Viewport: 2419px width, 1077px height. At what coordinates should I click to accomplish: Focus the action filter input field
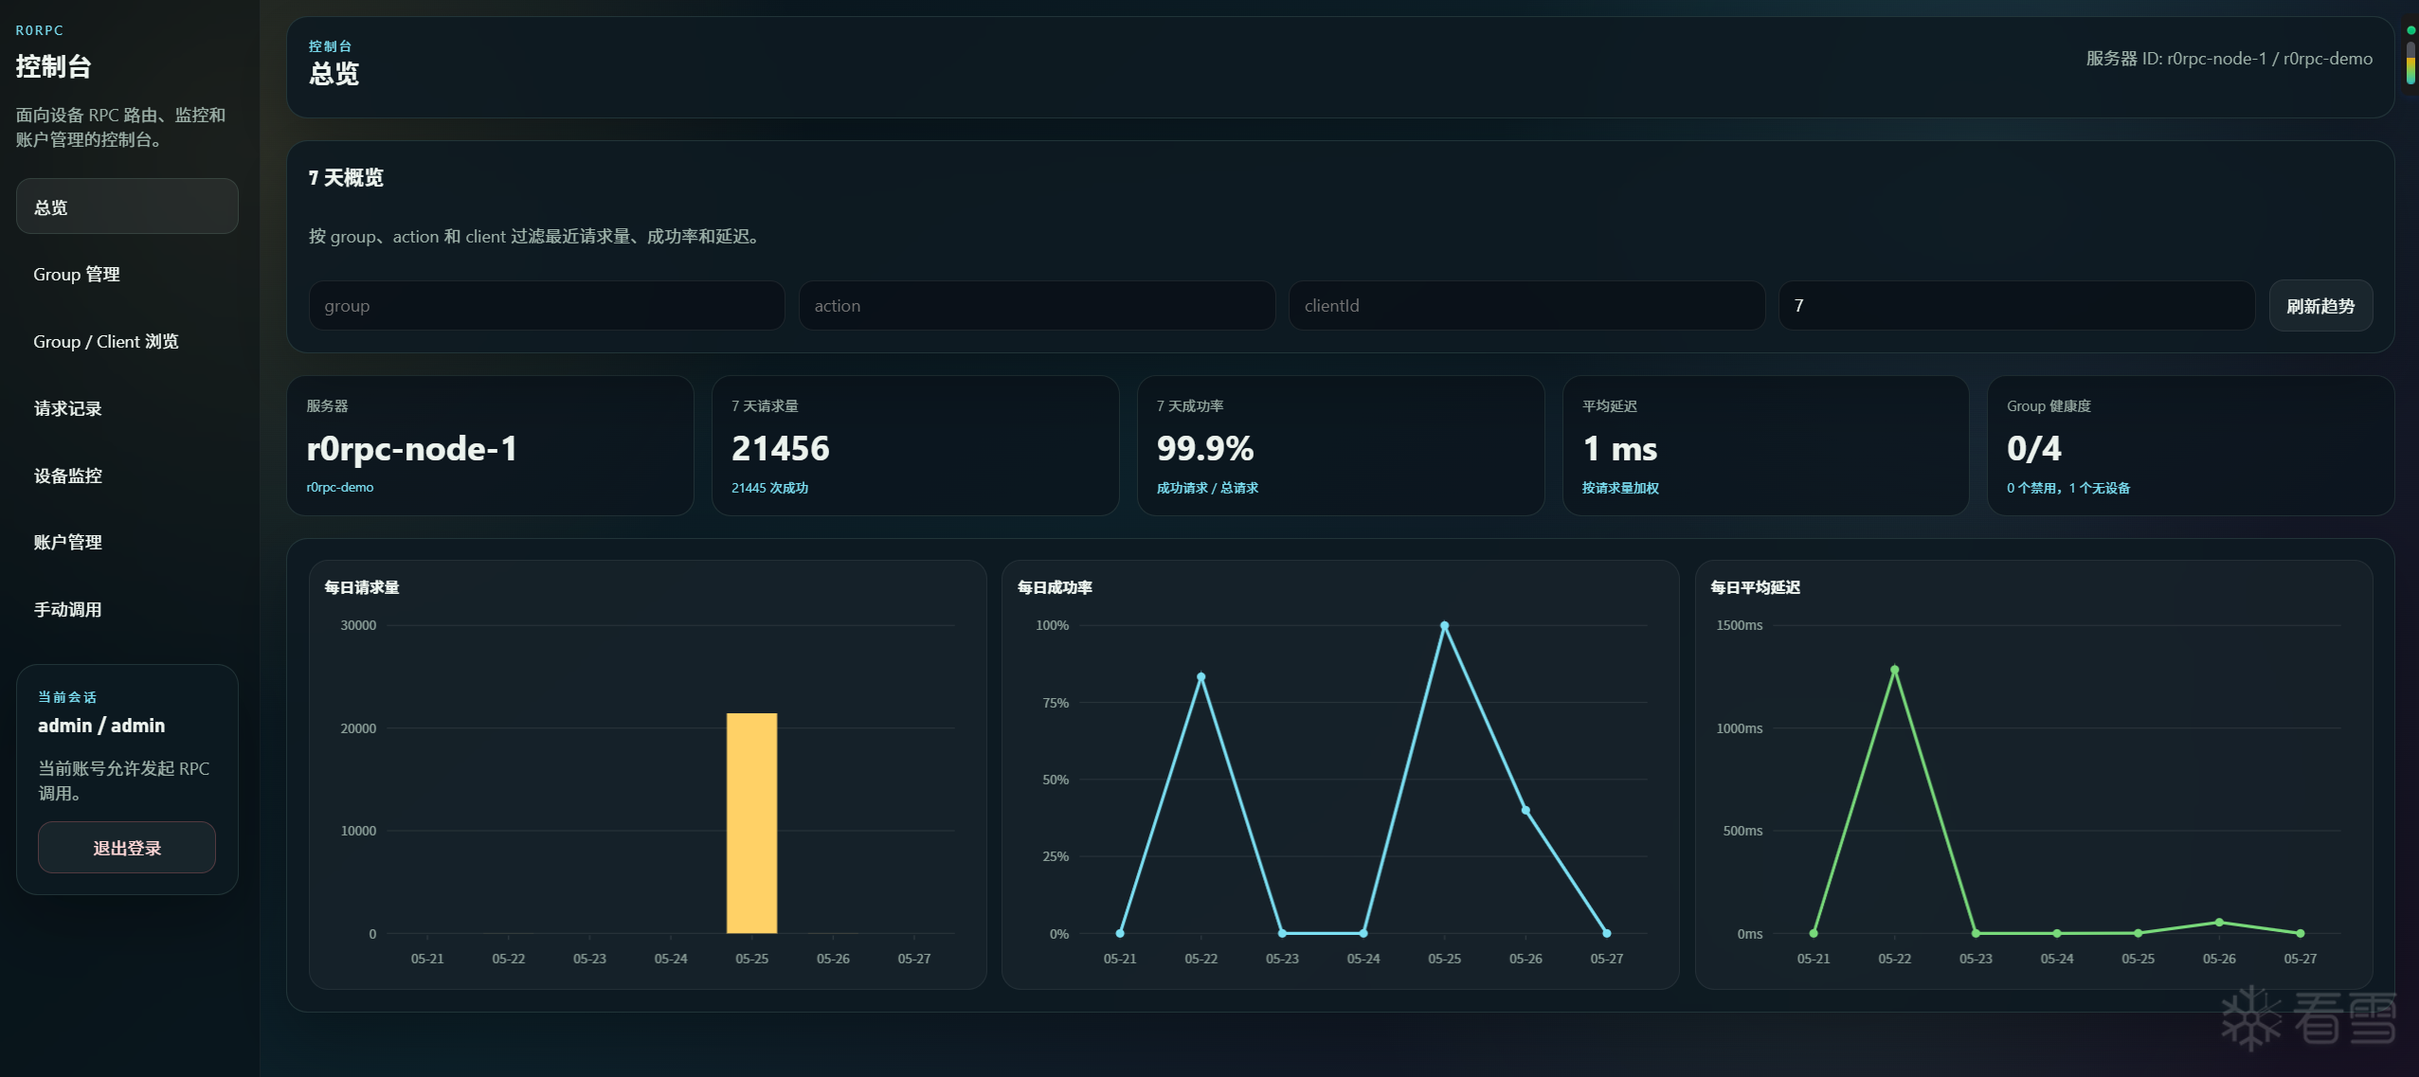(x=1037, y=306)
